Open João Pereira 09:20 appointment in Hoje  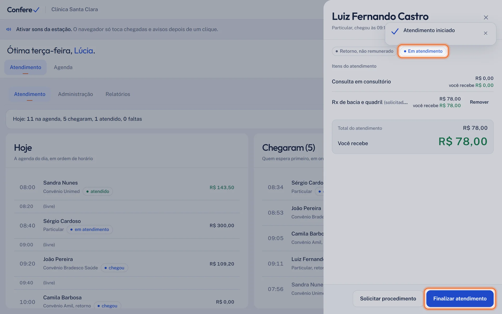point(127,263)
